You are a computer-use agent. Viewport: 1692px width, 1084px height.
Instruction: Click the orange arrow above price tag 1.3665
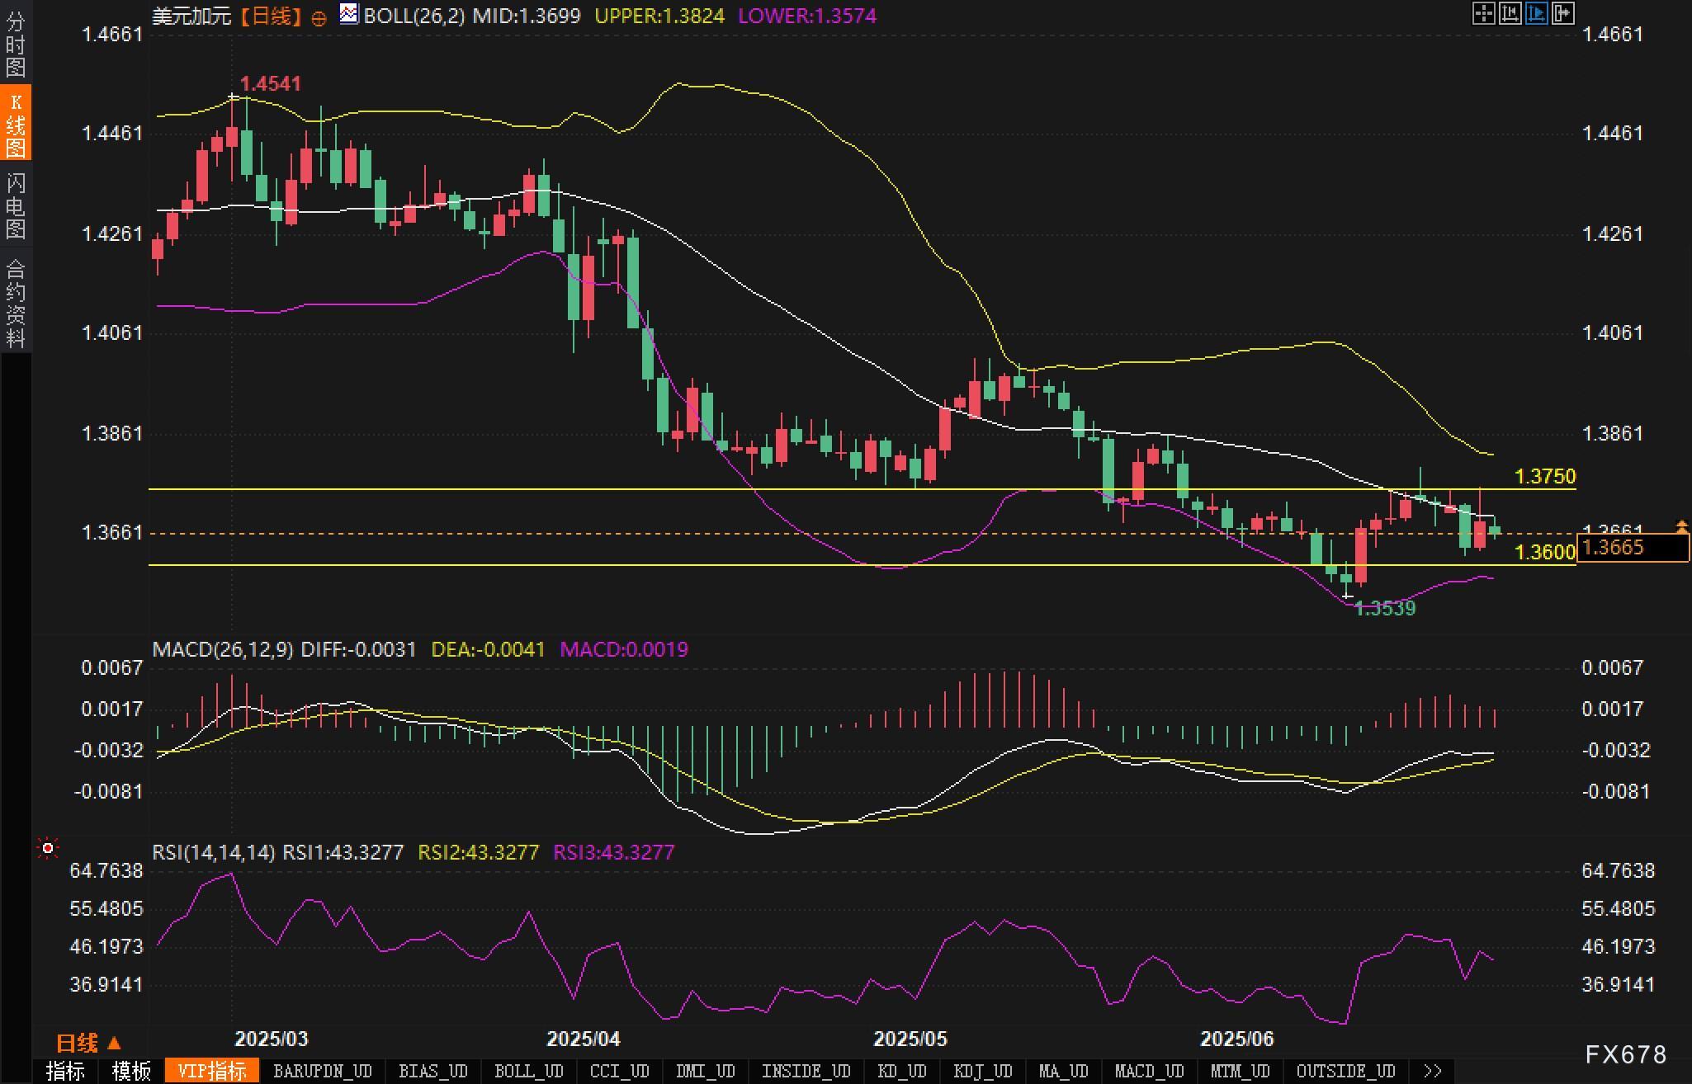(1681, 526)
